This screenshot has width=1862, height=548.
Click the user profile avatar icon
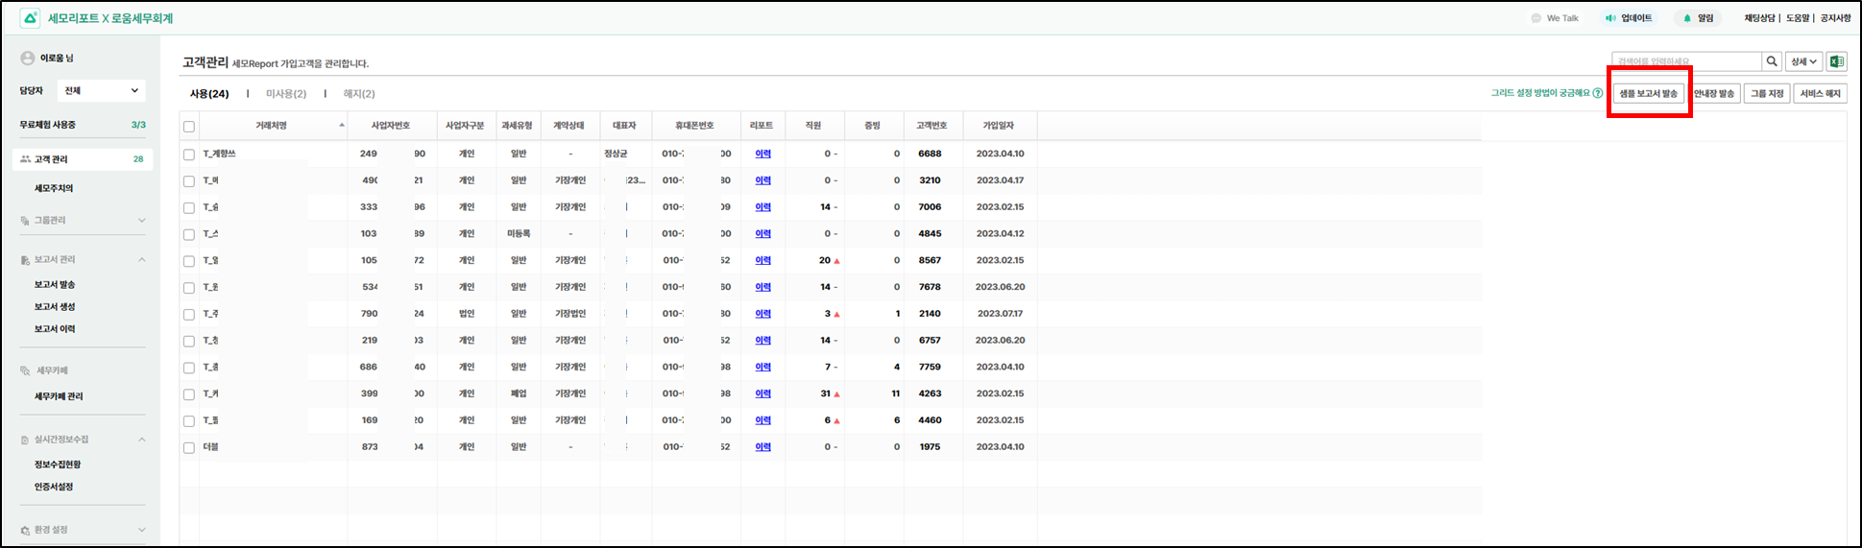(28, 59)
